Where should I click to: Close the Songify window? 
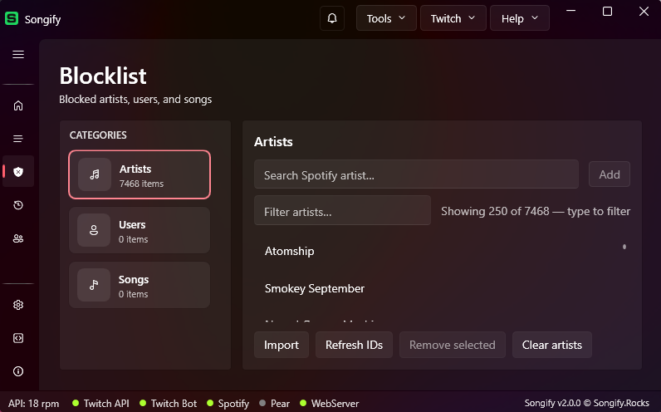(x=644, y=11)
